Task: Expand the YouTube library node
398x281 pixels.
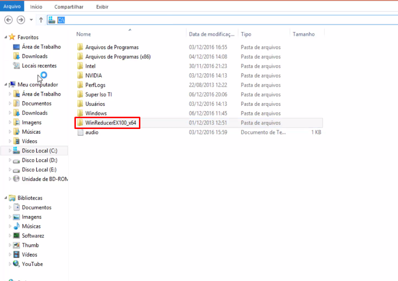Action: pyautogui.click(x=10, y=264)
